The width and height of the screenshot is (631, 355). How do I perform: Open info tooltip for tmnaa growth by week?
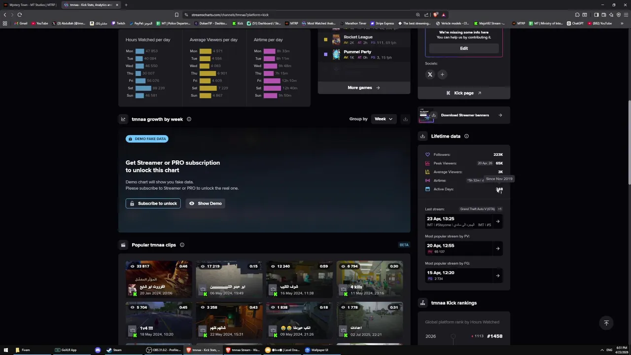pyautogui.click(x=189, y=119)
